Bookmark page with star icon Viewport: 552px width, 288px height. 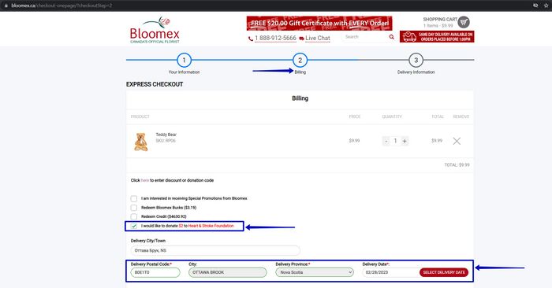(546, 6)
